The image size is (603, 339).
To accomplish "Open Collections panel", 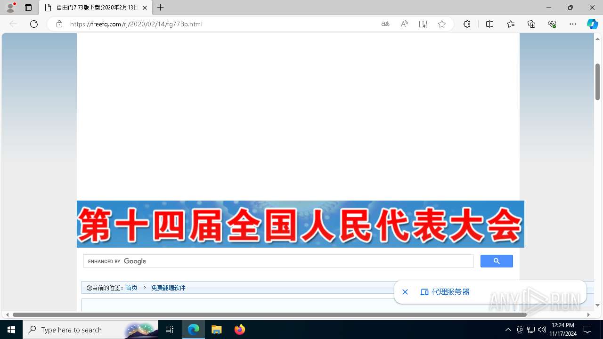I will point(531,24).
